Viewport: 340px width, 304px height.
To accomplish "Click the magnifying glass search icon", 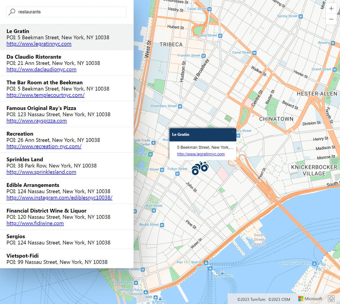I will 12,12.
